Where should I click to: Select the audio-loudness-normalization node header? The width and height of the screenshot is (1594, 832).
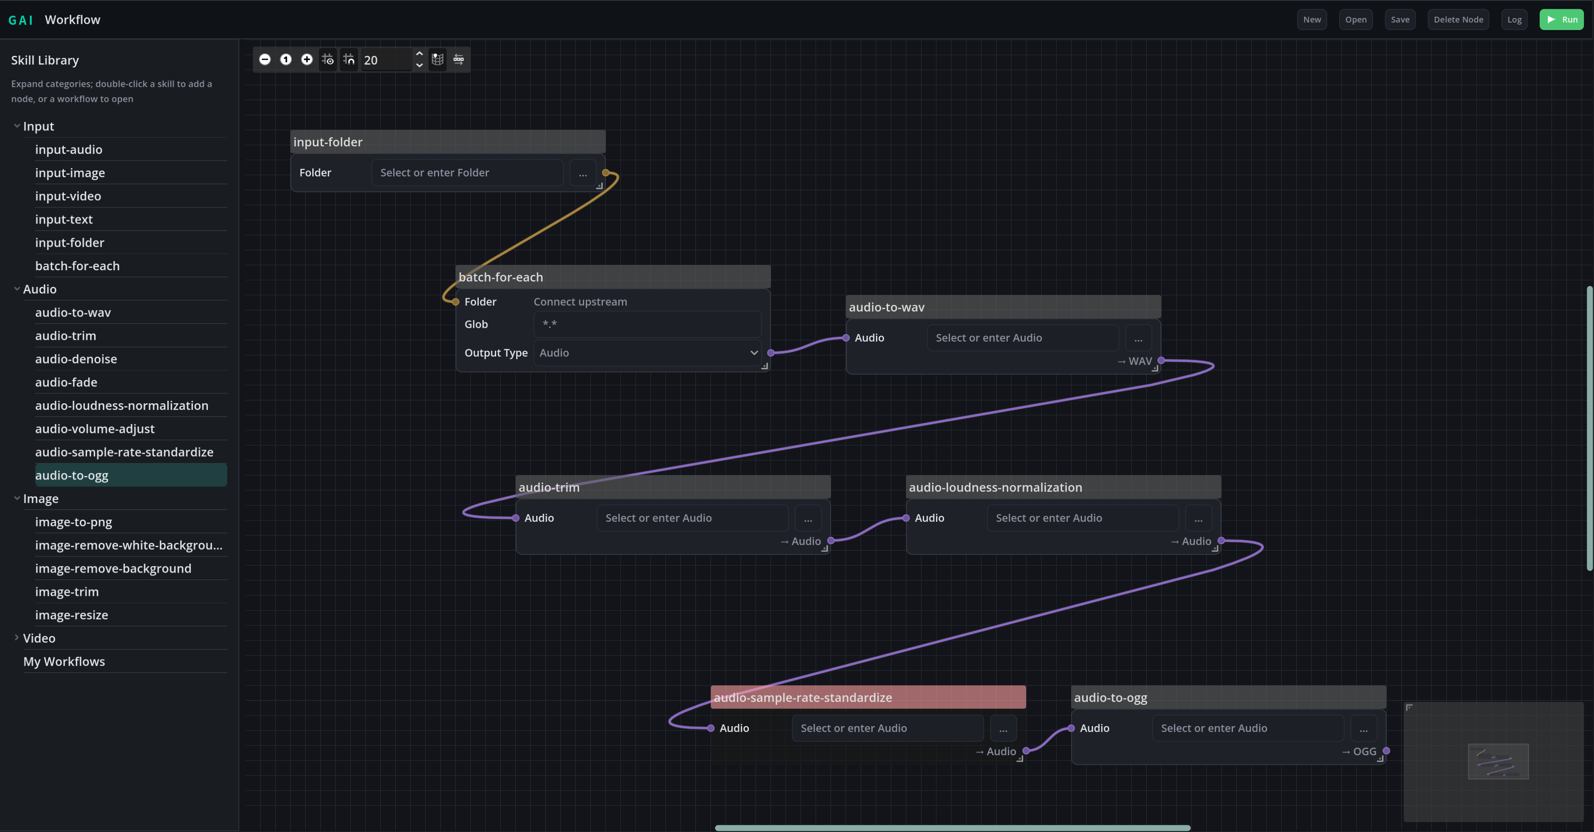point(1064,487)
